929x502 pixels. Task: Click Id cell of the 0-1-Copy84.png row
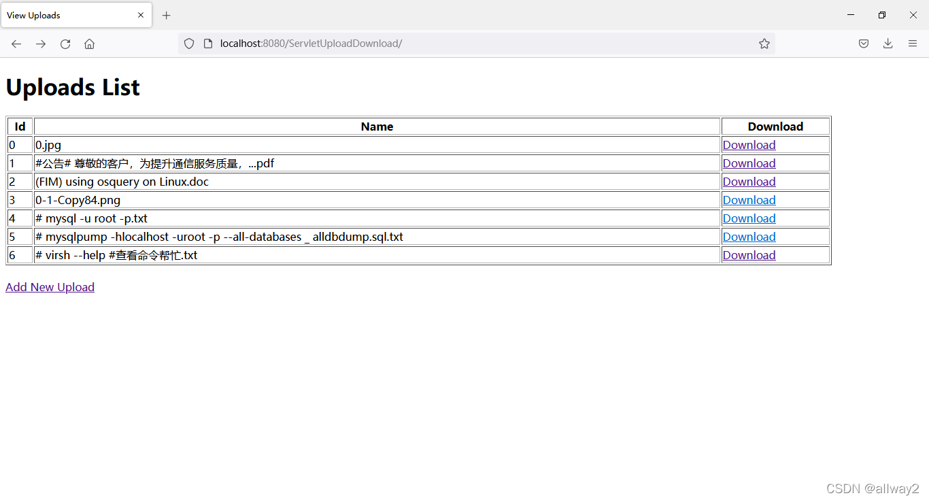pos(20,200)
